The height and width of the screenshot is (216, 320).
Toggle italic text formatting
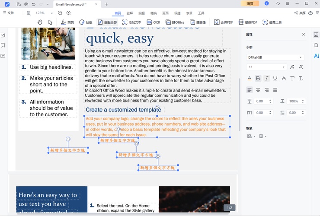(x=266, y=78)
